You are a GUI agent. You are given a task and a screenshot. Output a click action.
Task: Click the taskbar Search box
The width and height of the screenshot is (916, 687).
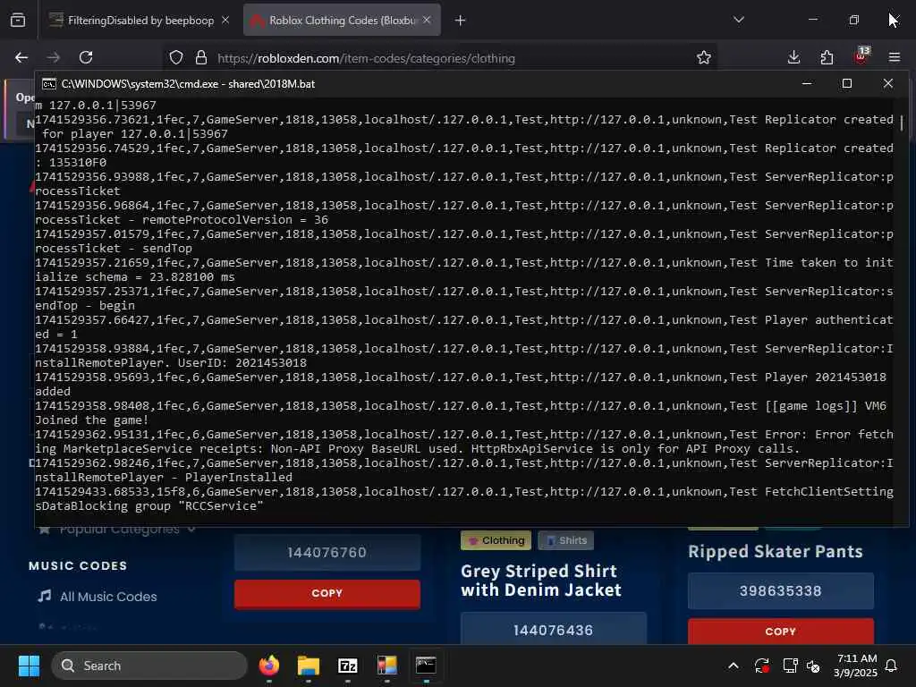pyautogui.click(x=149, y=666)
